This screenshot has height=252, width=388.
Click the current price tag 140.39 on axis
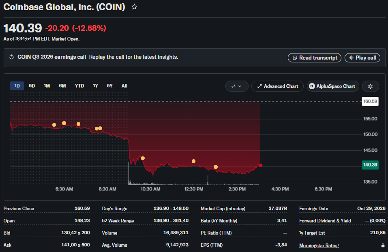pyautogui.click(x=370, y=165)
